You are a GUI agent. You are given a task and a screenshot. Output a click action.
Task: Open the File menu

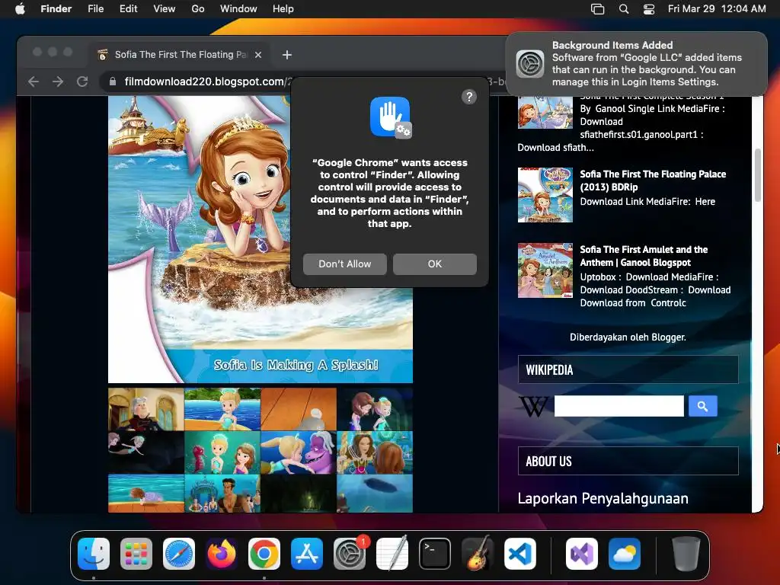pyautogui.click(x=95, y=8)
